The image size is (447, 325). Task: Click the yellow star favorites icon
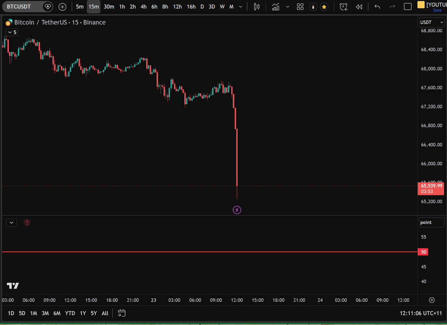324,7
